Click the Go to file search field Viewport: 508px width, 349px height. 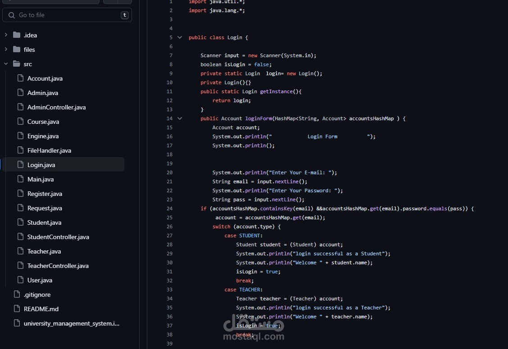pos(67,15)
